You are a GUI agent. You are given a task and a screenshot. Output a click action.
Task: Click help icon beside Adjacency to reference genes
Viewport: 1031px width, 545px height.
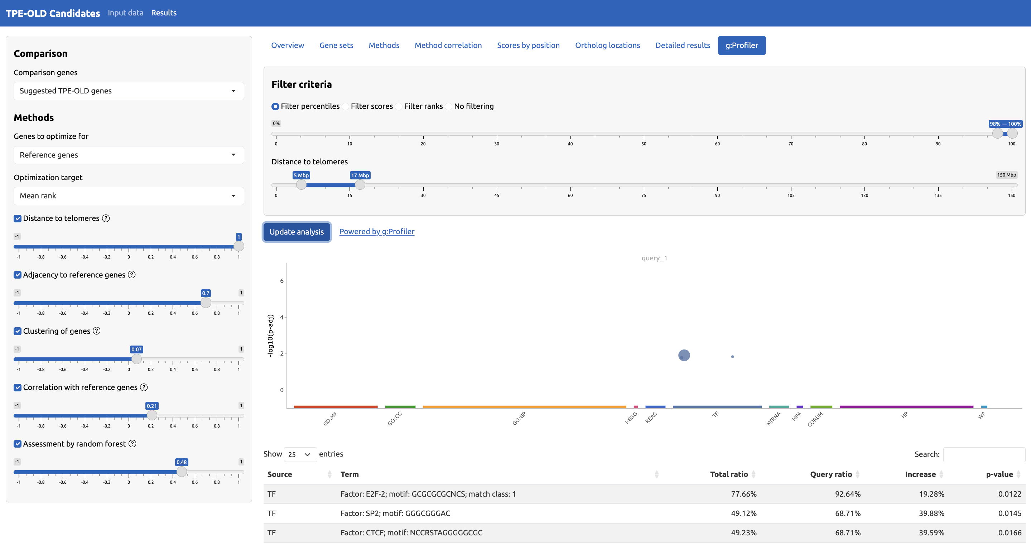pyautogui.click(x=132, y=275)
